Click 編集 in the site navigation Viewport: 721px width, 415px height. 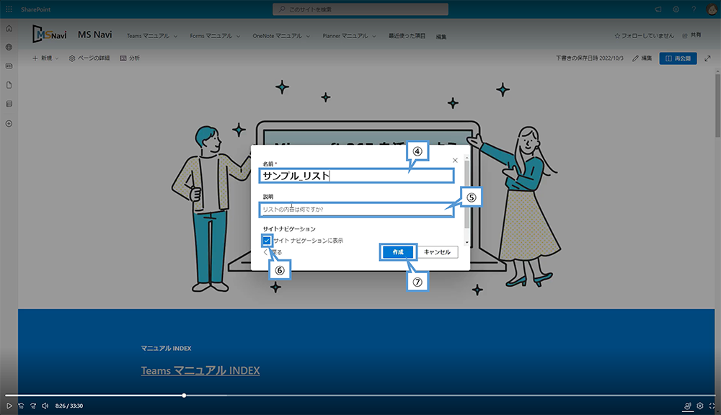pos(441,37)
